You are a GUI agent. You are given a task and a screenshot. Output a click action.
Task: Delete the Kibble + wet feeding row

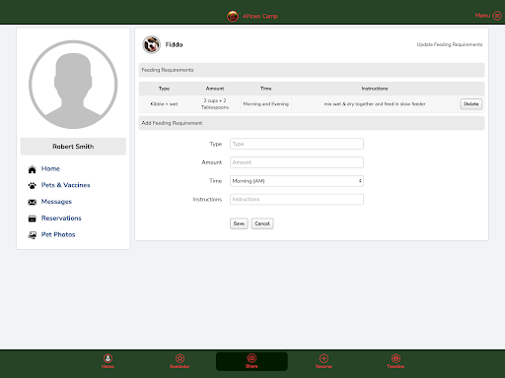[471, 104]
